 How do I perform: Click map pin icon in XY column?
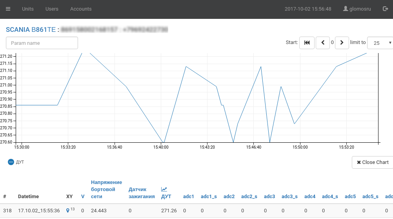(x=68, y=211)
